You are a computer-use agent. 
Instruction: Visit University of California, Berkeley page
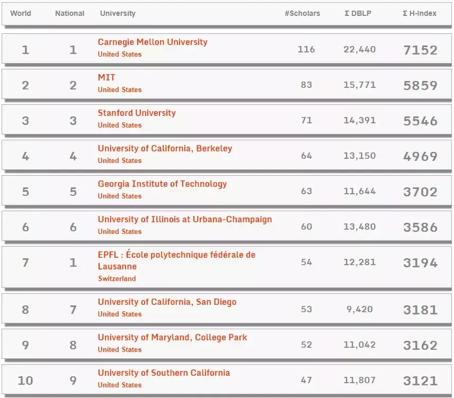point(164,148)
